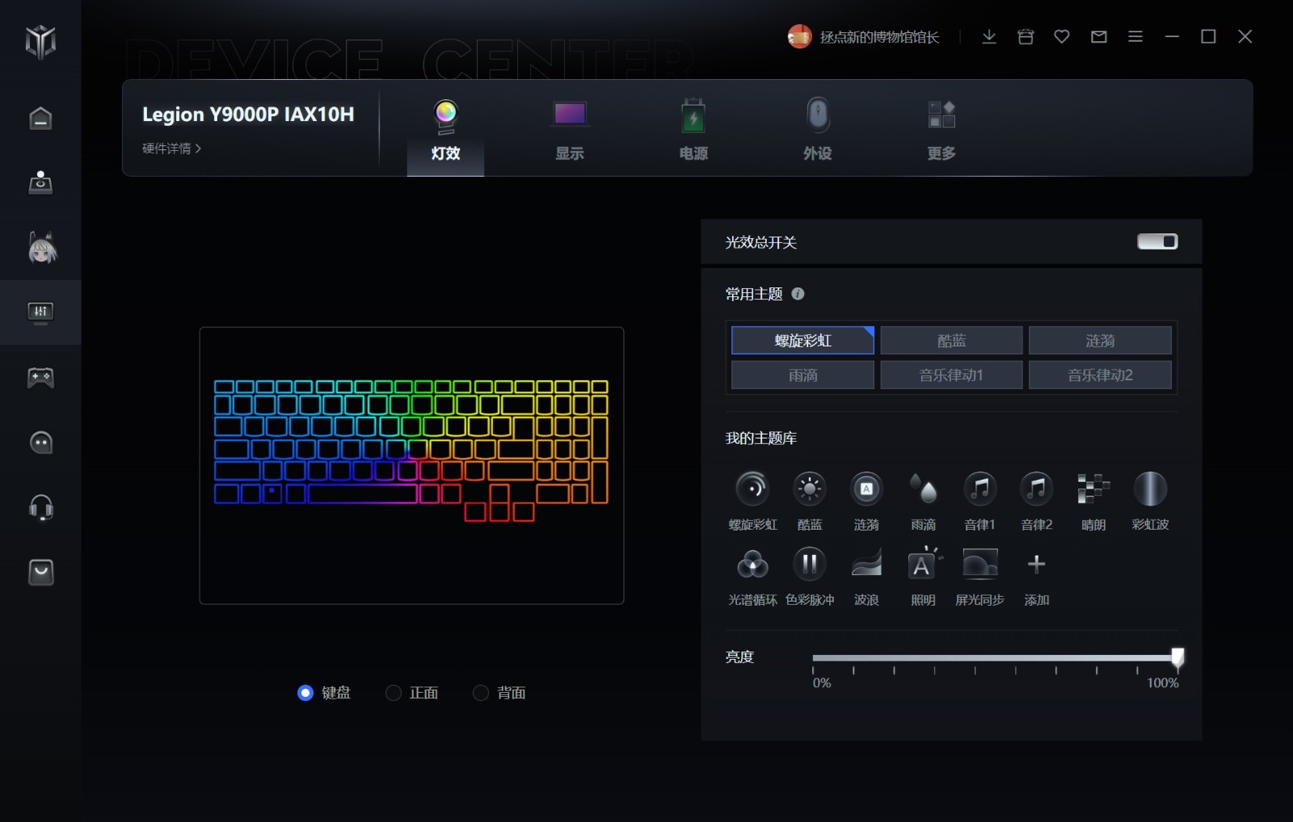Select 酷蓝 icon in my theme library
This screenshot has height=822, width=1293.
pyautogui.click(x=809, y=489)
